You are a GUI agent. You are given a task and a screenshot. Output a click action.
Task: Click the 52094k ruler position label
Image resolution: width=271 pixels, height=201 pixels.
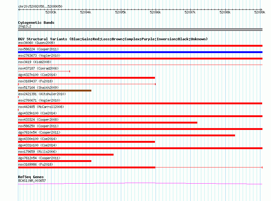coord(86,12)
